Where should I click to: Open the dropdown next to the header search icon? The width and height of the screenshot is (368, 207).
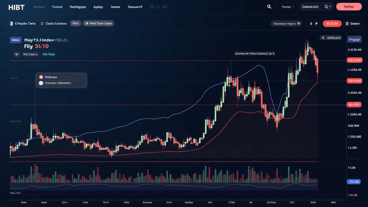coord(286,6)
